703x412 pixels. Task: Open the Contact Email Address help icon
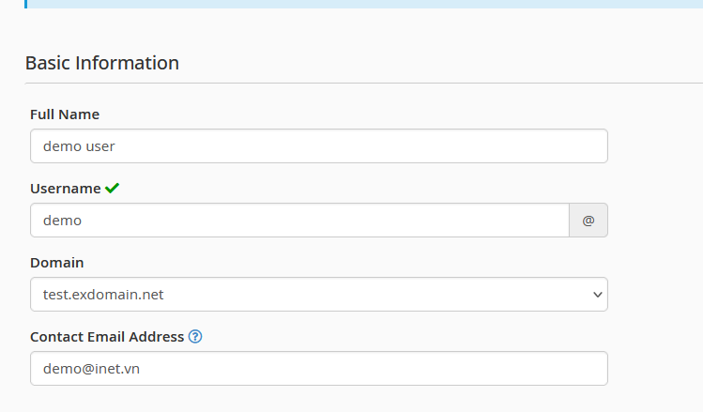tap(195, 336)
